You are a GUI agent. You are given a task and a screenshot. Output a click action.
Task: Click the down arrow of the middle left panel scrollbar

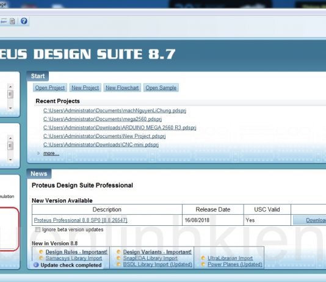click(10, 159)
